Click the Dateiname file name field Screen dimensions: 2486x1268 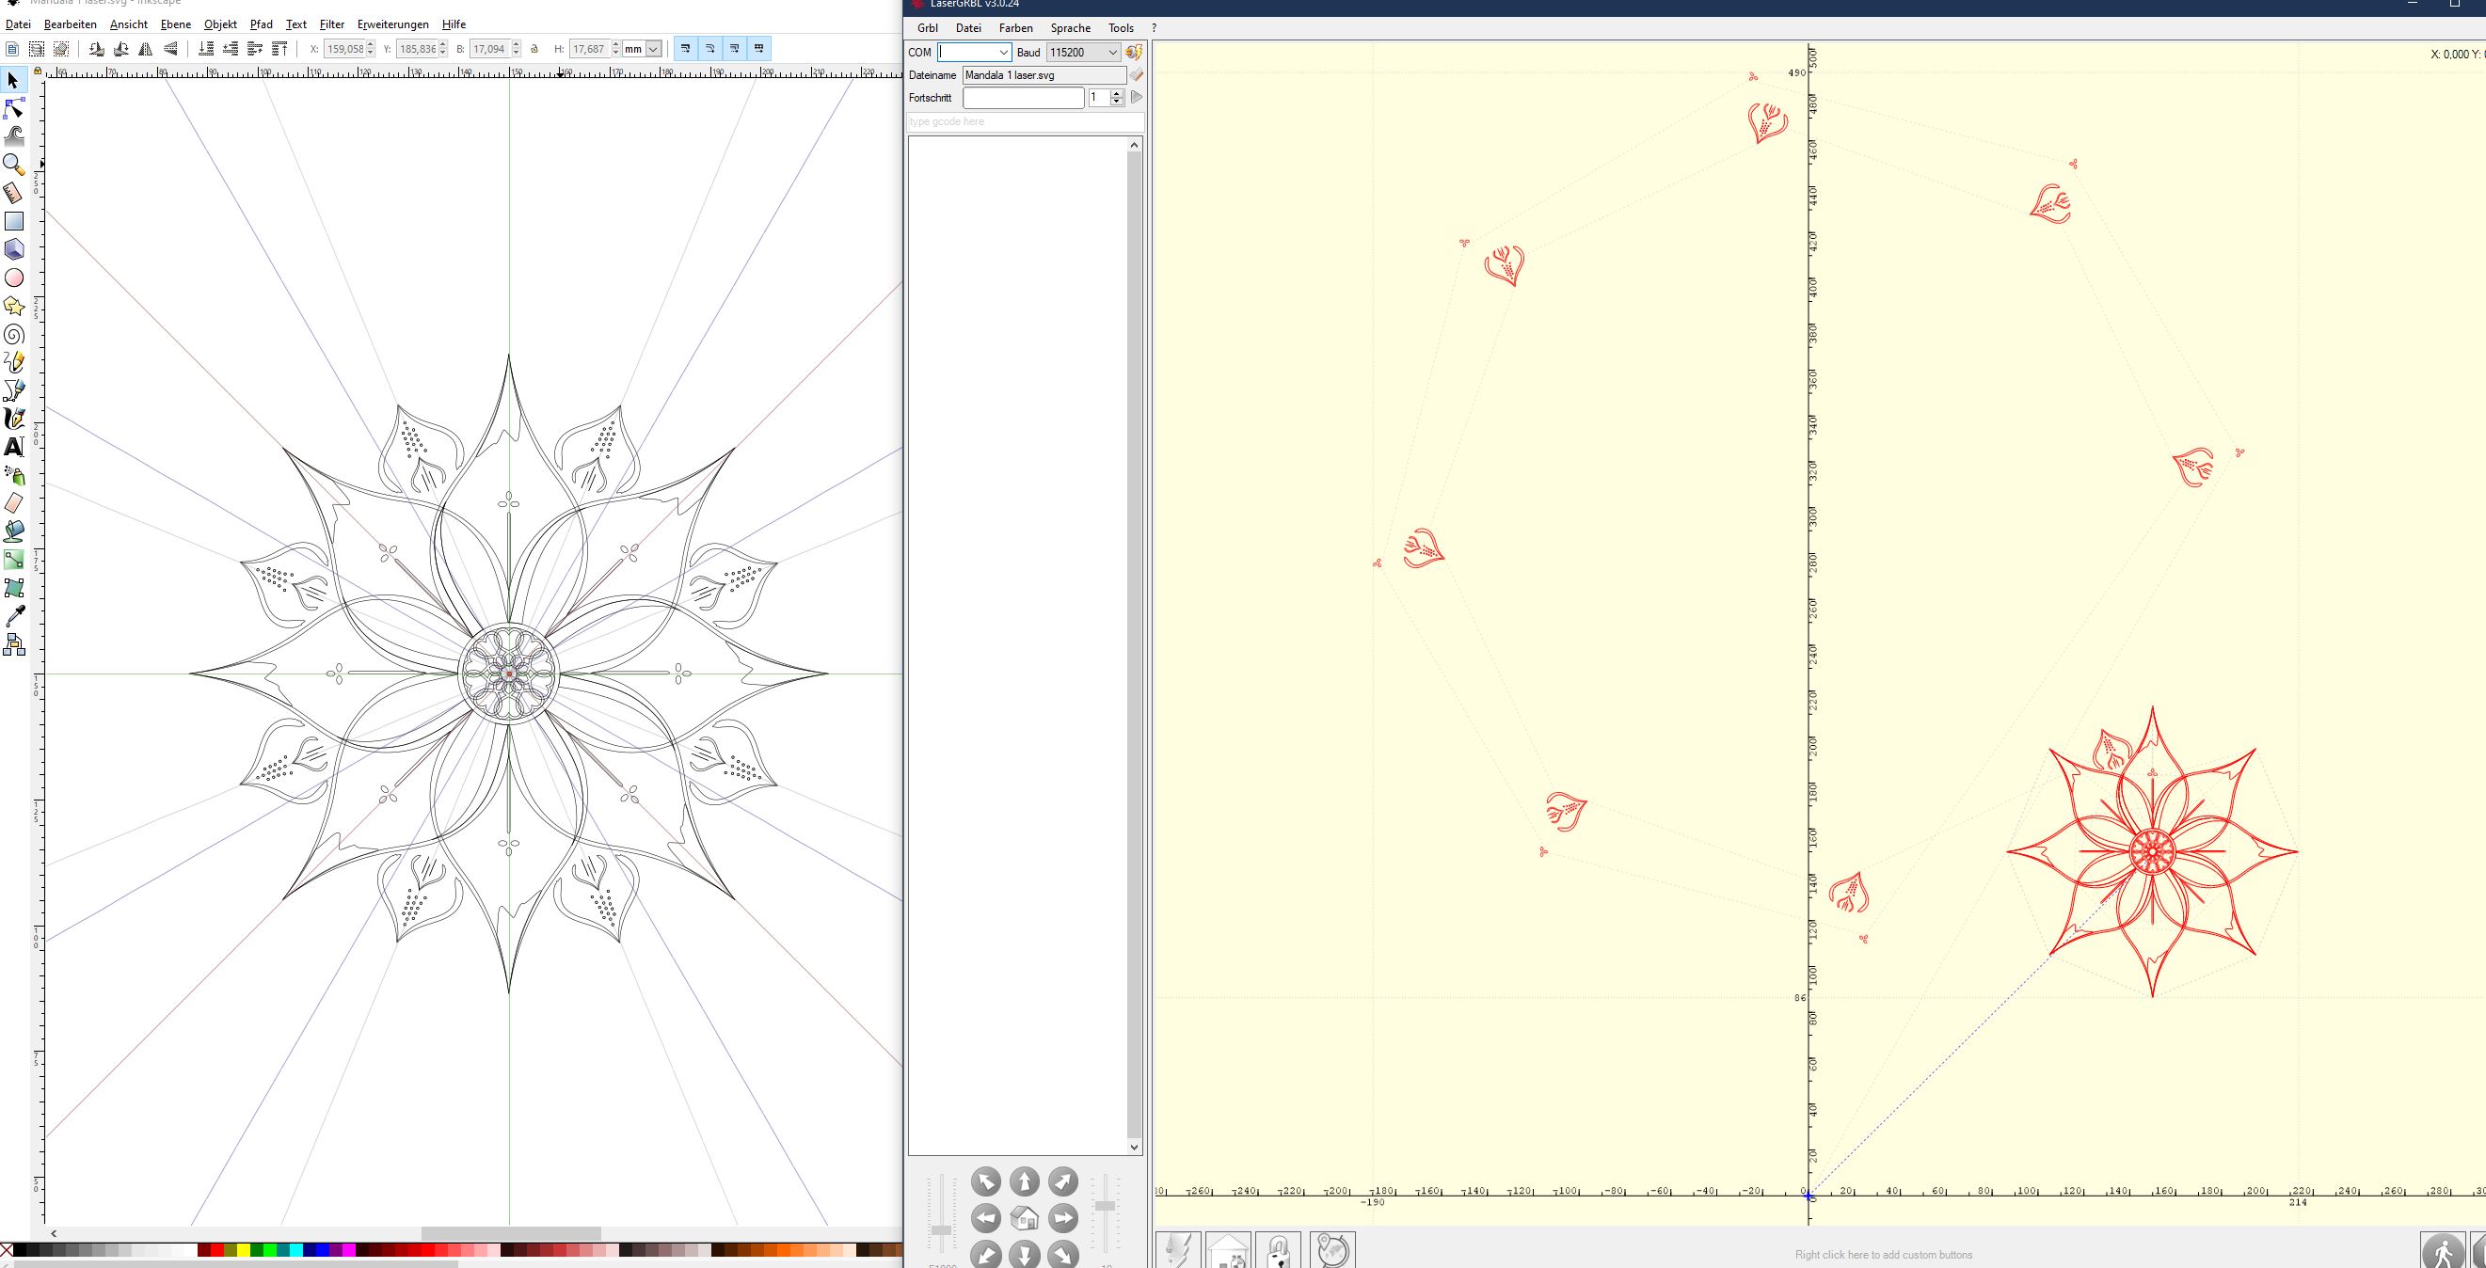1044,75
